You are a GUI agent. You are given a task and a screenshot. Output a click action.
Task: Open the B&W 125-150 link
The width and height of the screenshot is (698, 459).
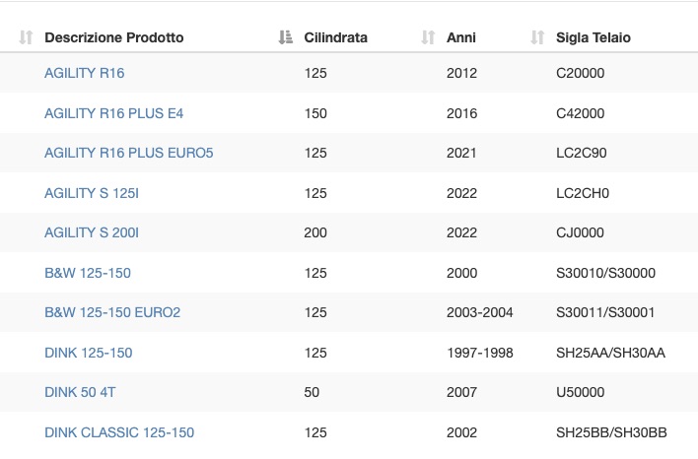tap(88, 273)
